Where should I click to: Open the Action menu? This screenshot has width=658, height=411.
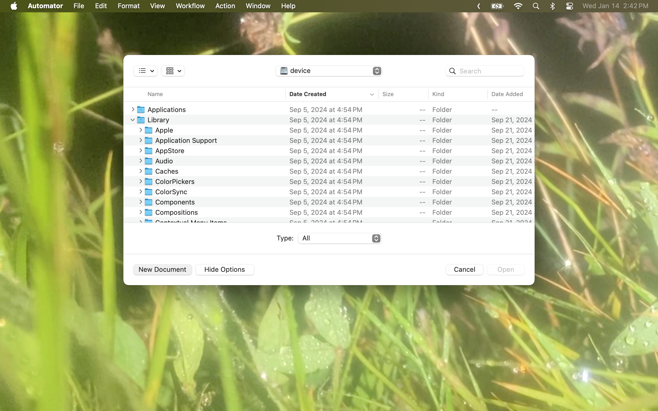coord(225,6)
